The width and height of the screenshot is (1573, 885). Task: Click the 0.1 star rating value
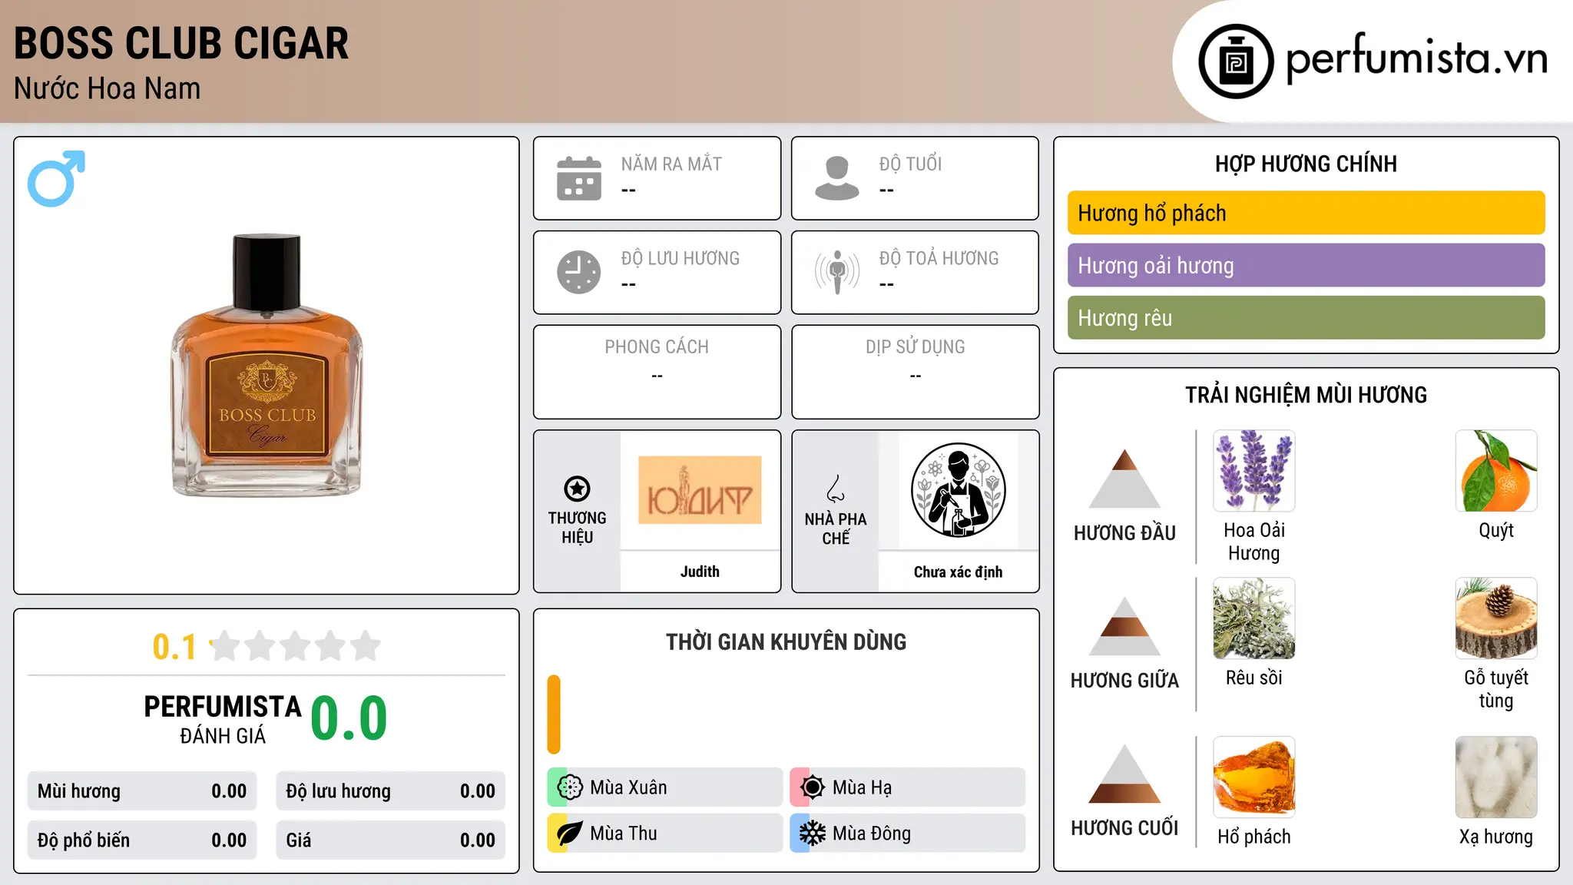click(174, 647)
